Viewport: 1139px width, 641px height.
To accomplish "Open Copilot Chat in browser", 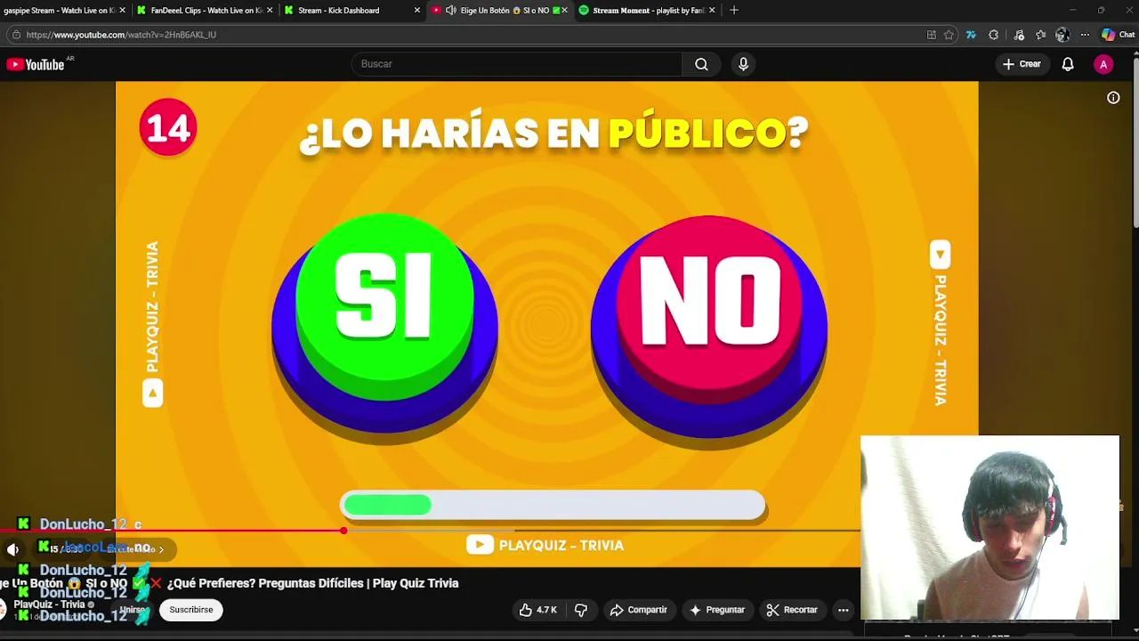I will (1119, 35).
